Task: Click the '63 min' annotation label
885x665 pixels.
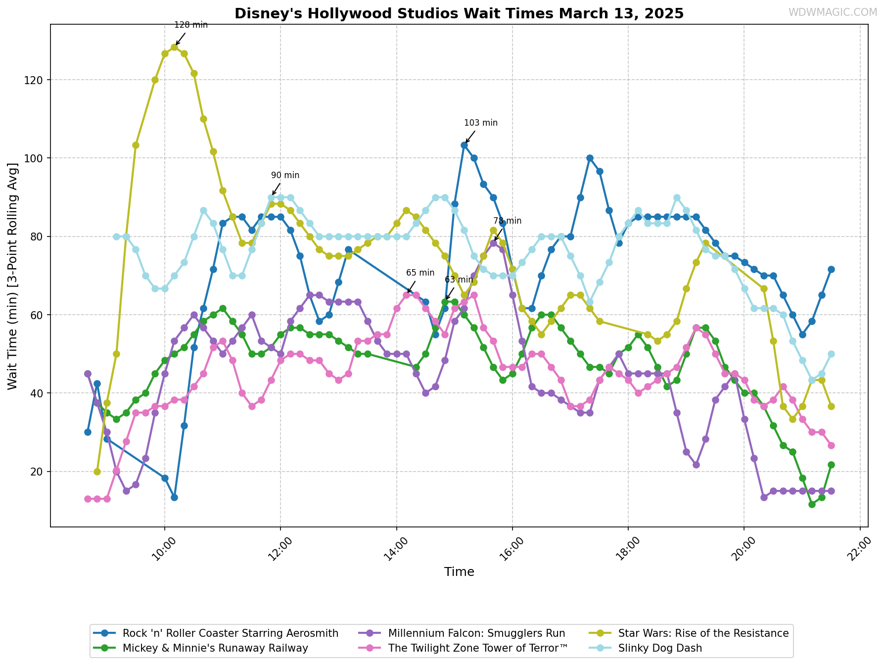Action: coord(459,280)
